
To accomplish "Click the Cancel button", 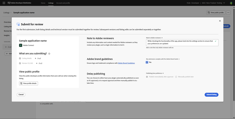I will pyautogui.click(x=21, y=95).
